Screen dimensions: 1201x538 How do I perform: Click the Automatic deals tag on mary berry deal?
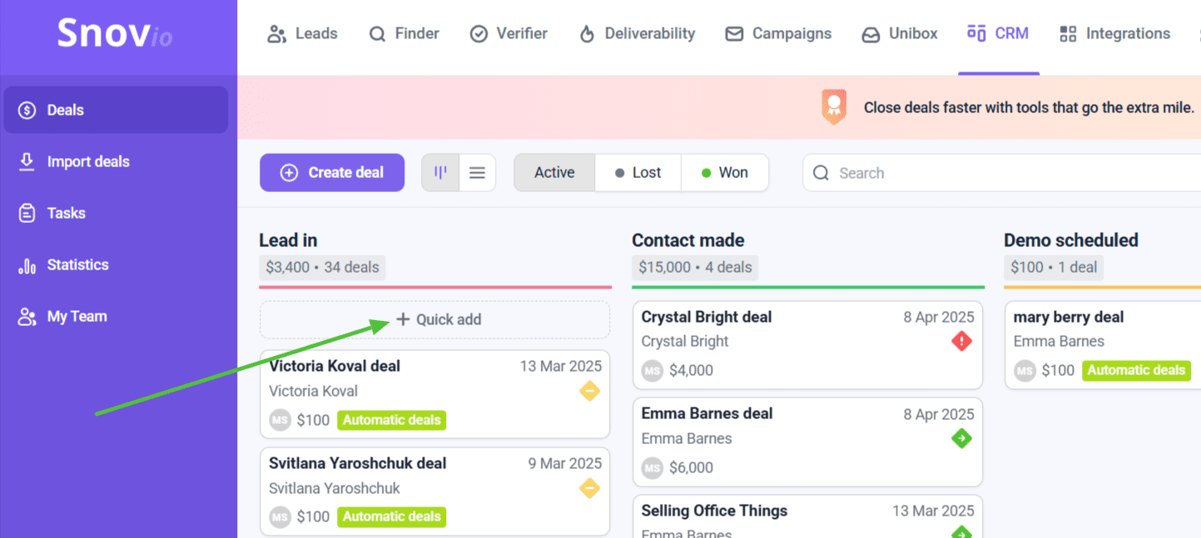[1136, 371]
